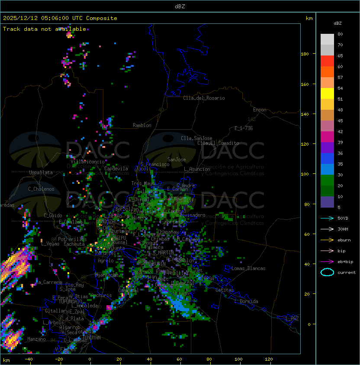
Task: Click the E_1-736 map label
Action: click(x=244, y=128)
